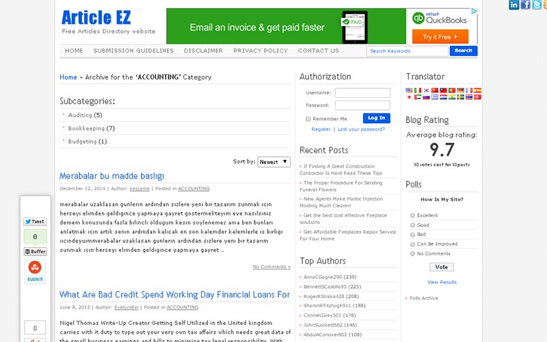This screenshot has height=342, width=547.
Task: Click the Twitter bird icon at top right
Action: click(537, 5)
